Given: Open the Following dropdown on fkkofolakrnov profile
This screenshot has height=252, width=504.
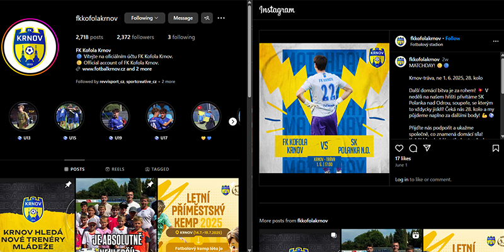Looking at the screenshot, I should coord(145,18).
